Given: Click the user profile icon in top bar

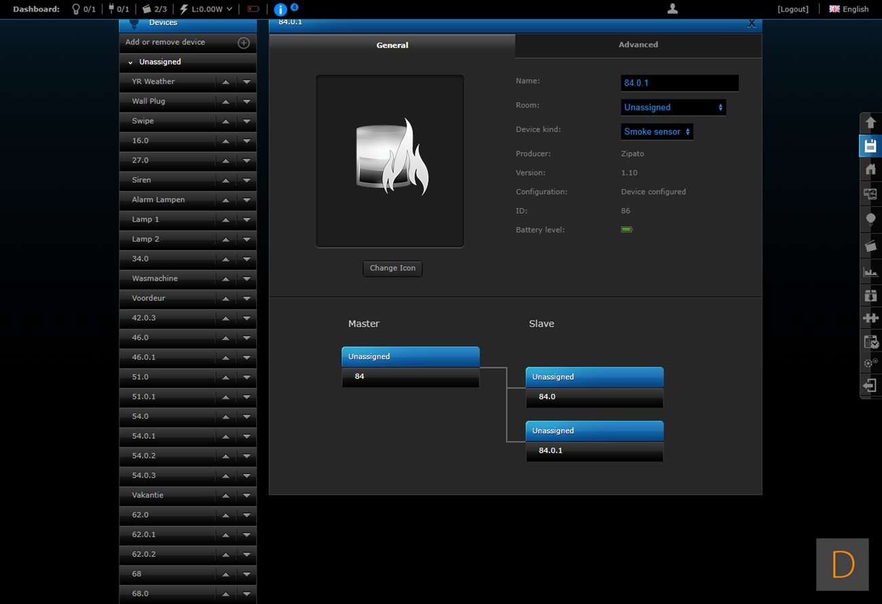Looking at the screenshot, I should coord(672,9).
